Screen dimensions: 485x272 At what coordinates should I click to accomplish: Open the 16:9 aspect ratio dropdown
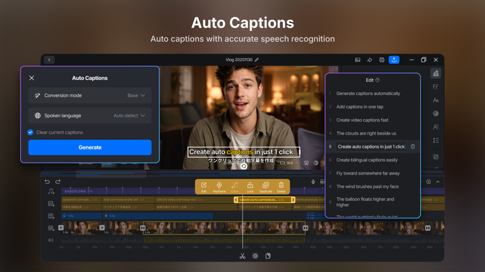tap(290, 163)
